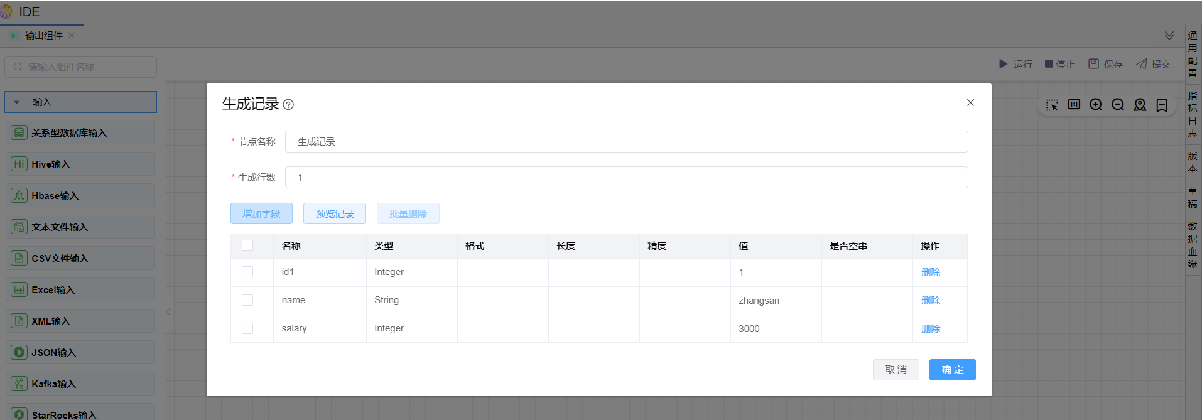Select the marquee selection tool icon
The width and height of the screenshot is (1202, 420).
click(1052, 105)
